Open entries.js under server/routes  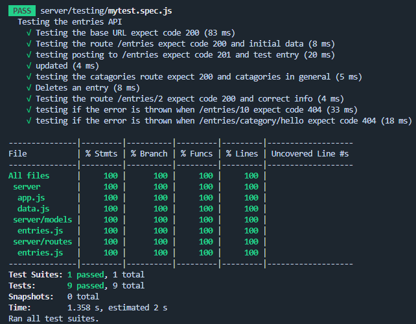coord(40,253)
